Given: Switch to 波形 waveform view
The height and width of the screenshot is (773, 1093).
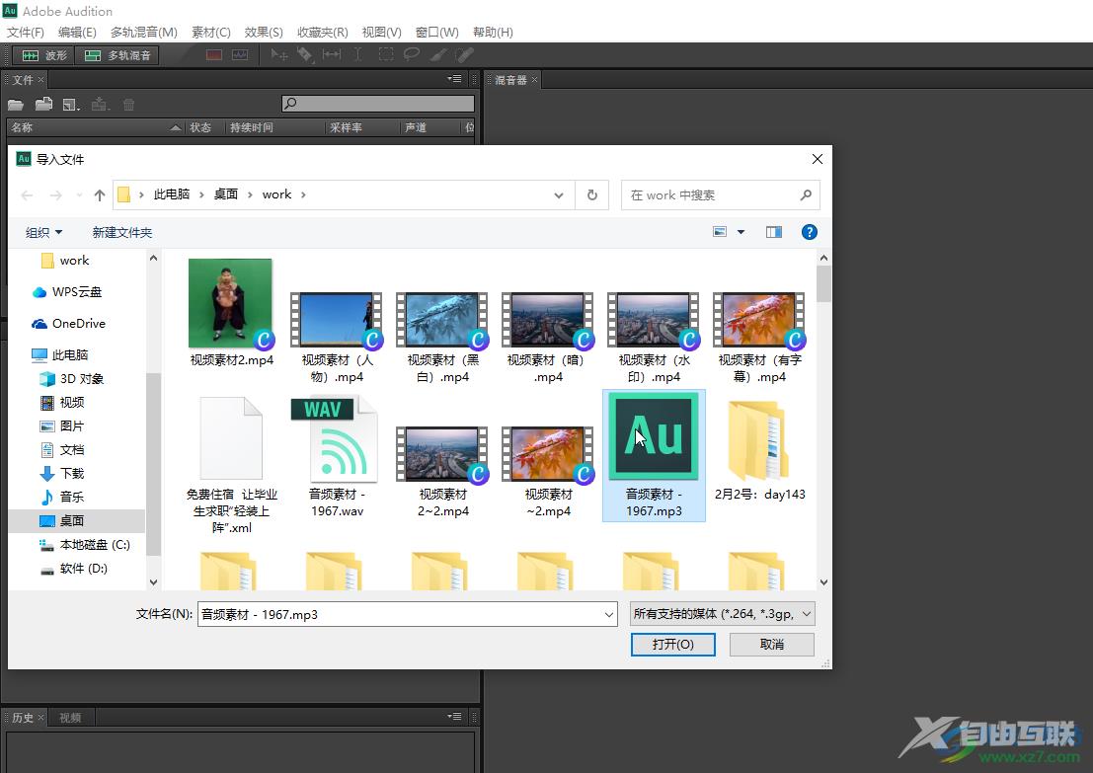Looking at the screenshot, I should (x=43, y=55).
